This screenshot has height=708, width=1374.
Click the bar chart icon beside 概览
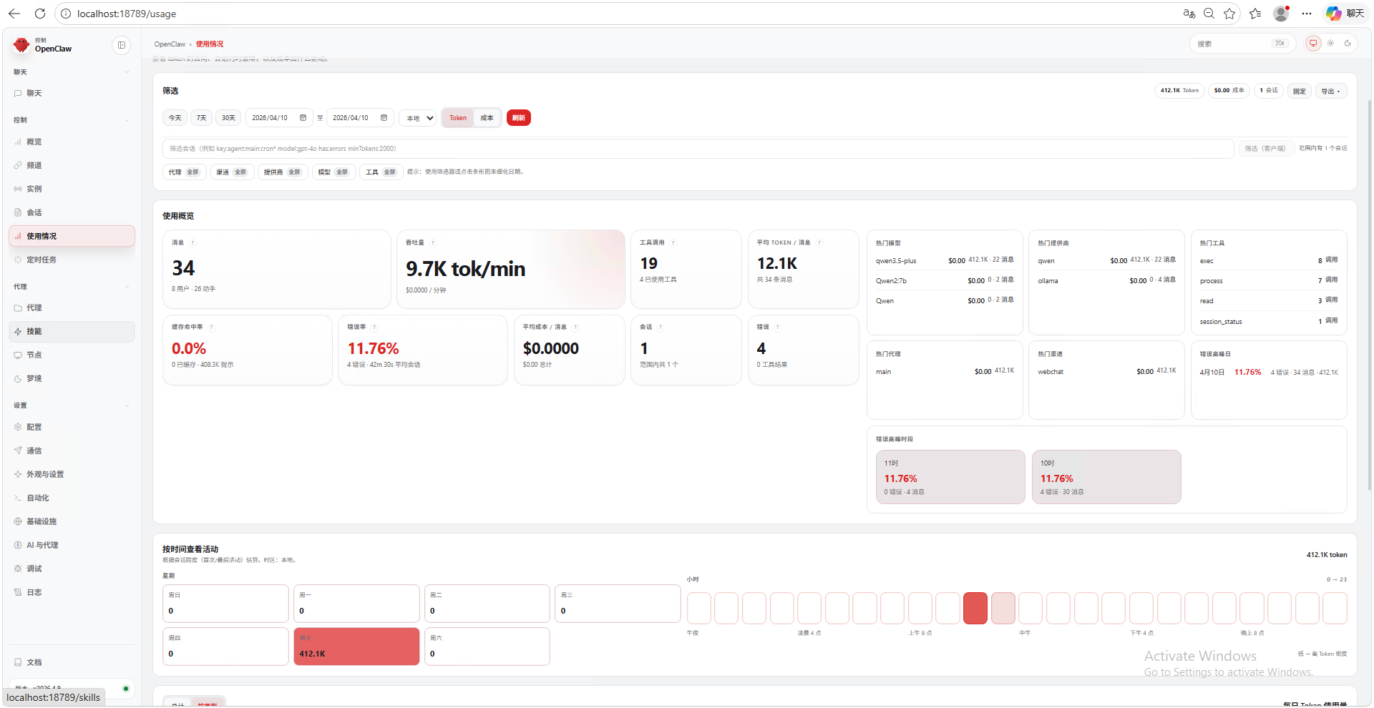(18, 142)
